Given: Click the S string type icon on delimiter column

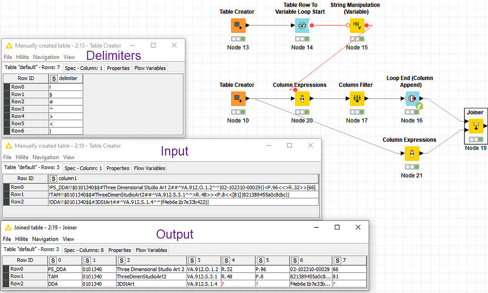Looking at the screenshot, I should pyautogui.click(x=53, y=78).
